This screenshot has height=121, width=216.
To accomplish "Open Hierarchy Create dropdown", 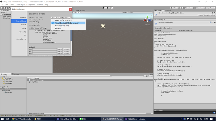I will pos(3,12).
